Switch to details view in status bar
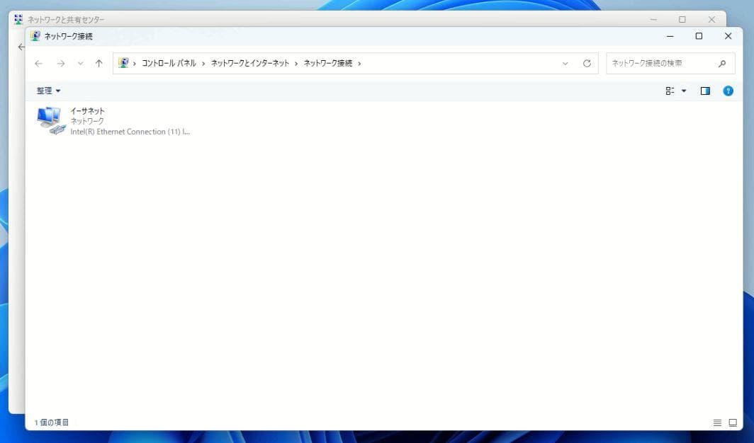The height and width of the screenshot is (443, 754). click(x=717, y=422)
